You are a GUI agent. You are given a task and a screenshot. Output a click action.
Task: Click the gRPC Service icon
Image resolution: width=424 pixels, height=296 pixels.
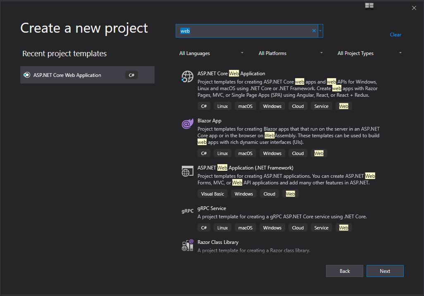[187, 211]
